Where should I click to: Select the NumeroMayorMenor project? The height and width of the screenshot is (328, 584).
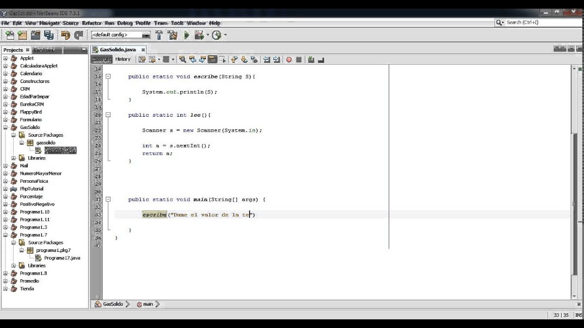(41, 174)
